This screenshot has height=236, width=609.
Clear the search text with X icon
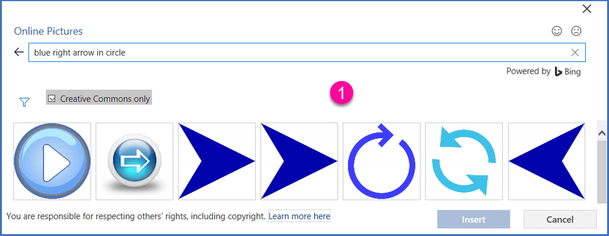coord(575,52)
